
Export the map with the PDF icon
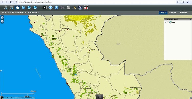click(86, 8)
